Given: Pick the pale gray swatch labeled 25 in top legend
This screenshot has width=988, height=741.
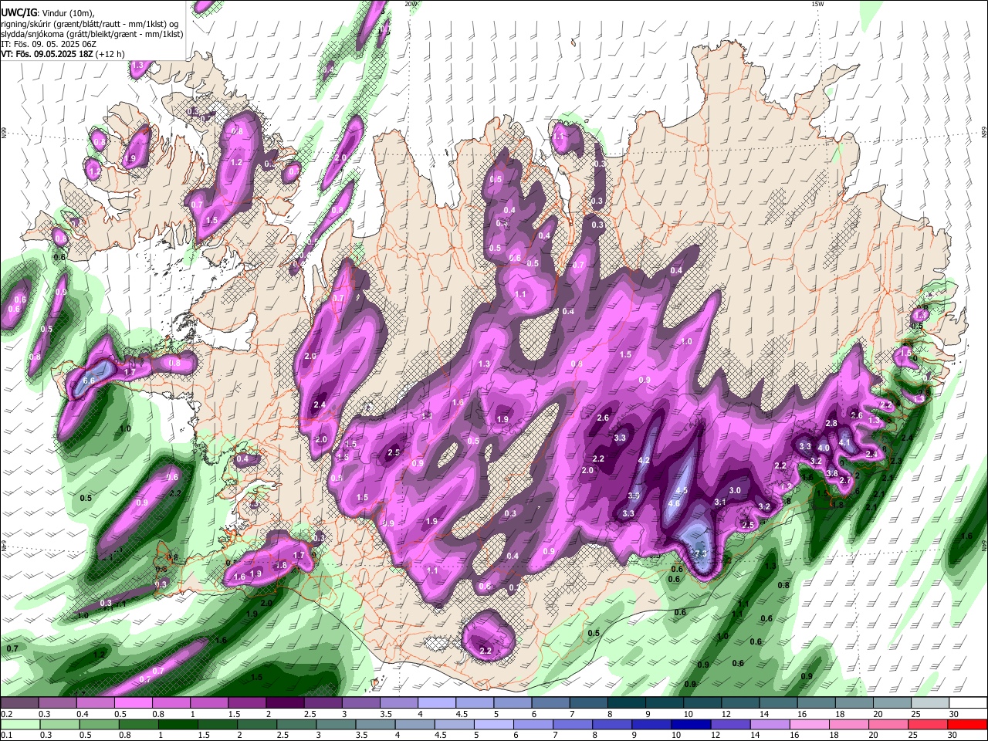Looking at the screenshot, I should click(x=930, y=703).
